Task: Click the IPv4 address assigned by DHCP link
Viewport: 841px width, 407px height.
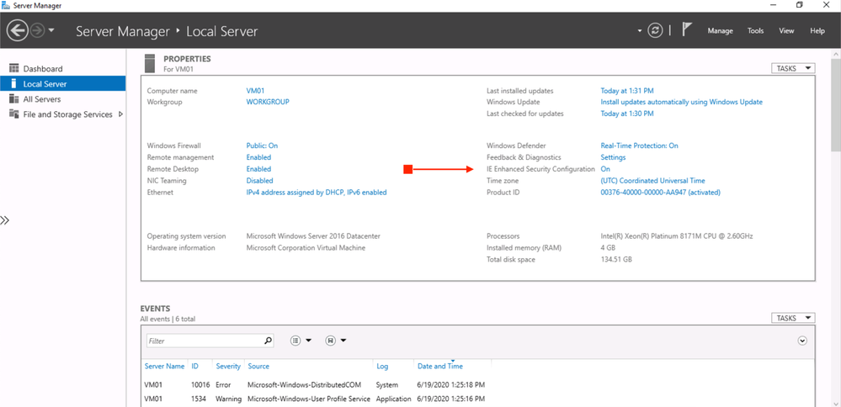Action: tap(317, 193)
